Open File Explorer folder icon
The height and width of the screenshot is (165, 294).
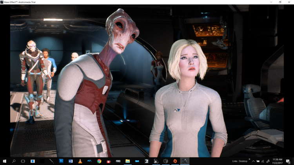(x=127, y=161)
